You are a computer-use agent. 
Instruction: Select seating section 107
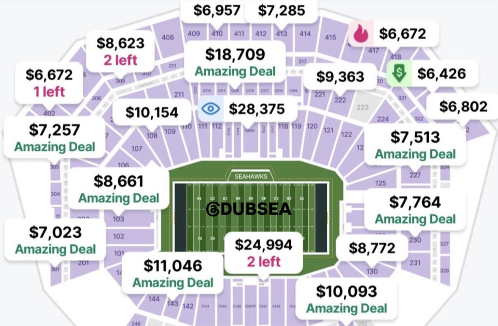click(137, 148)
